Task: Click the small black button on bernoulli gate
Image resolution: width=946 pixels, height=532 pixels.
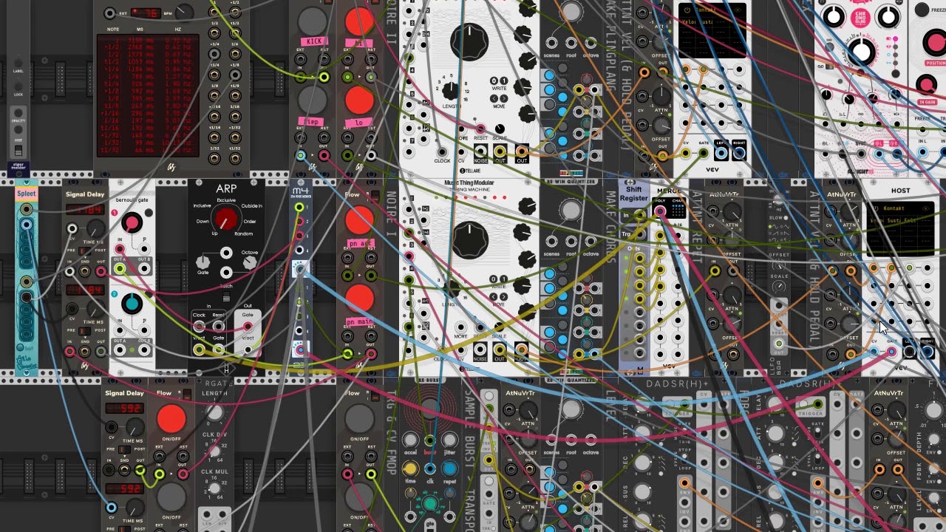Action: 149,214
